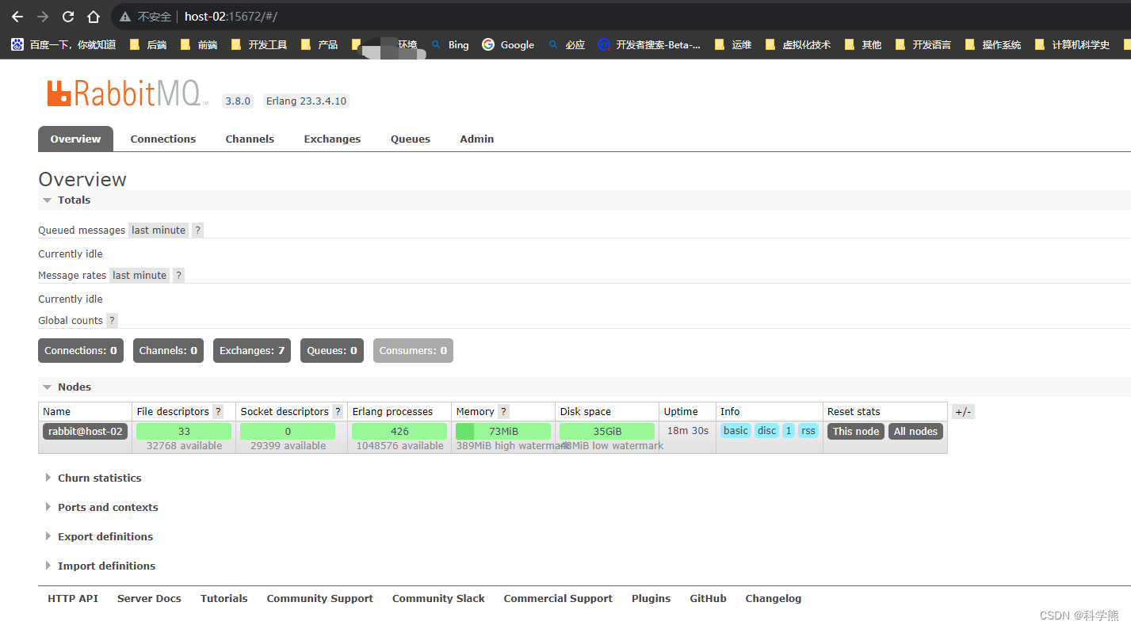
Task: Click the basic info tag
Action: [x=736, y=431]
